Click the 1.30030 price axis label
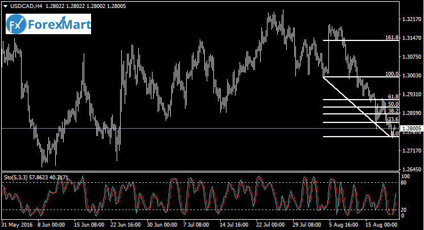 (x=411, y=75)
